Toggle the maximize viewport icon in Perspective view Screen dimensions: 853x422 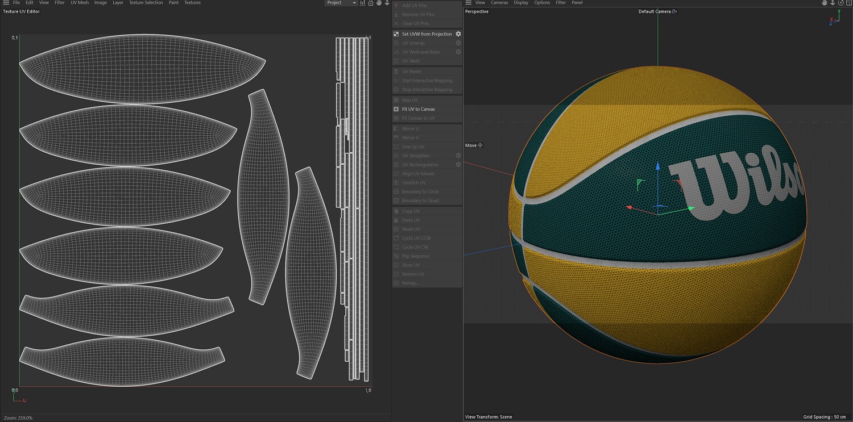pos(848,3)
